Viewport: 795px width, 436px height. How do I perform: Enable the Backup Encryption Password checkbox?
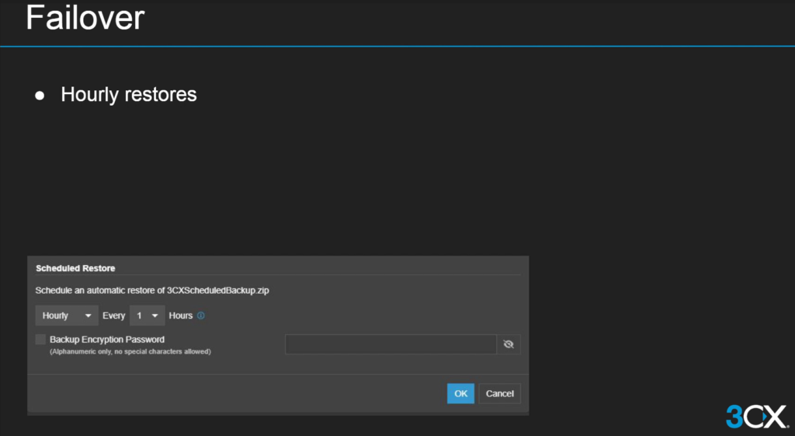coord(41,340)
